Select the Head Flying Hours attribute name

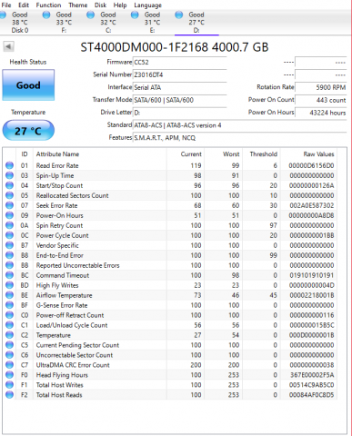[x=62, y=375]
